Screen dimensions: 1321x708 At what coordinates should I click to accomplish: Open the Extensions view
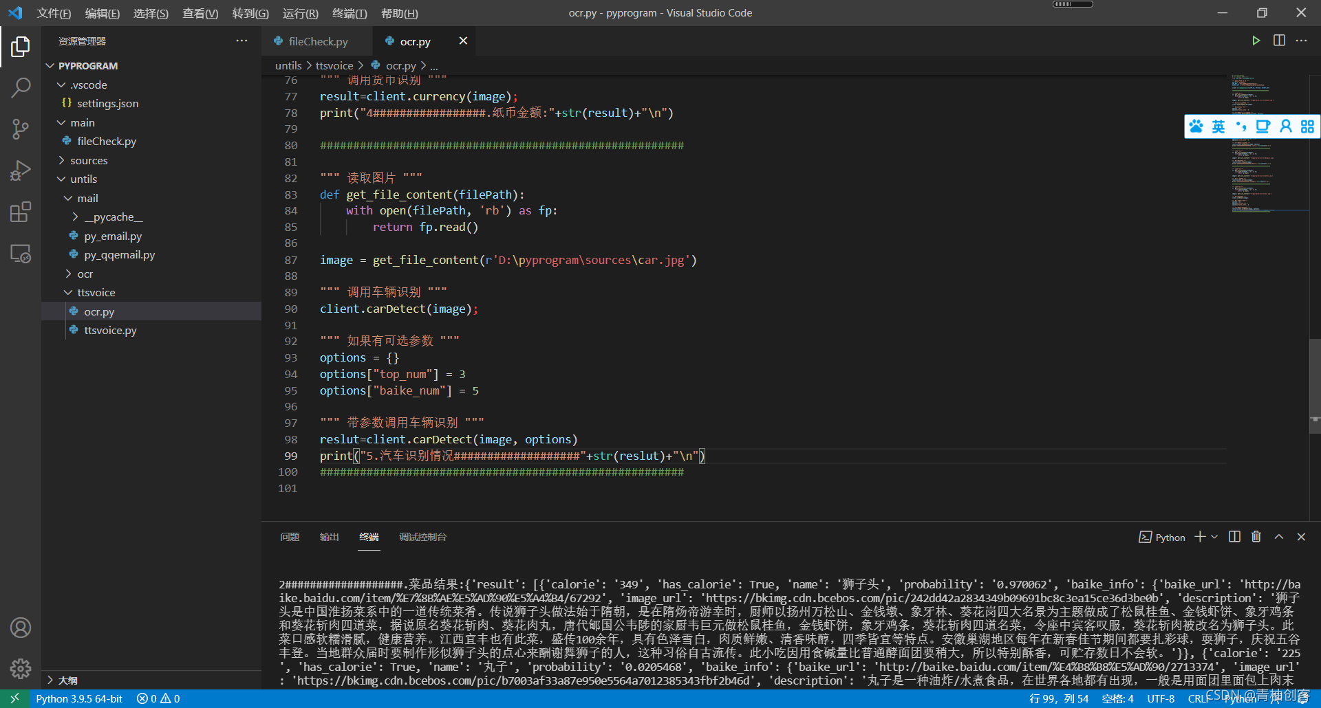pyautogui.click(x=21, y=212)
